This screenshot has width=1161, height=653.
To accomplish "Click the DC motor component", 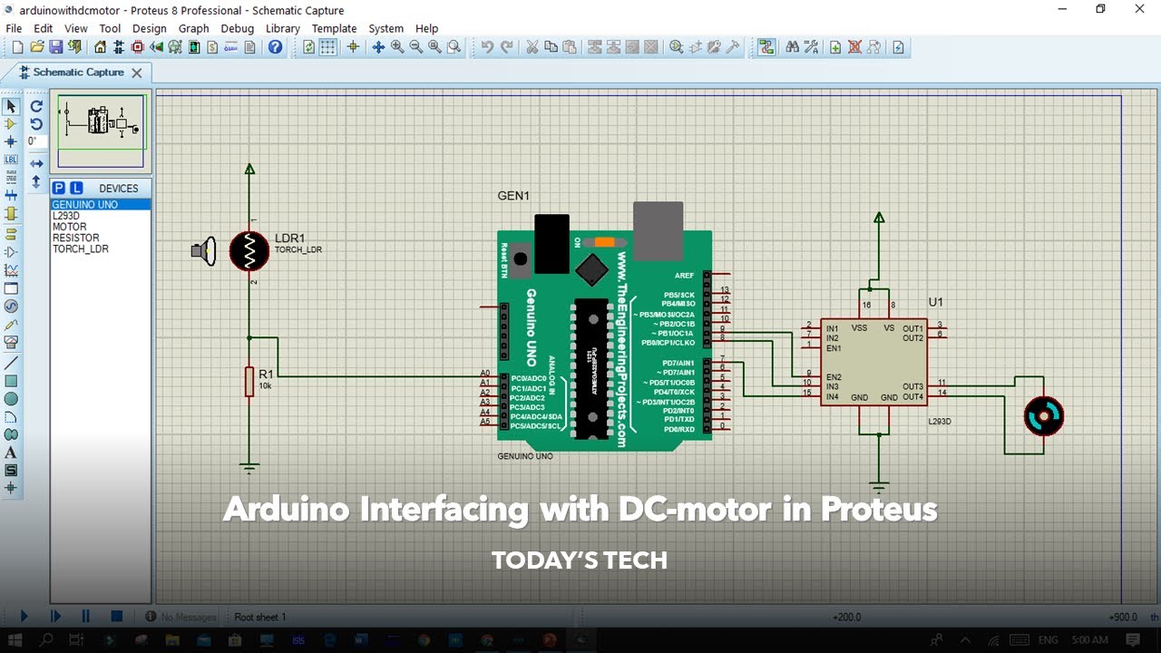I will tap(1043, 415).
